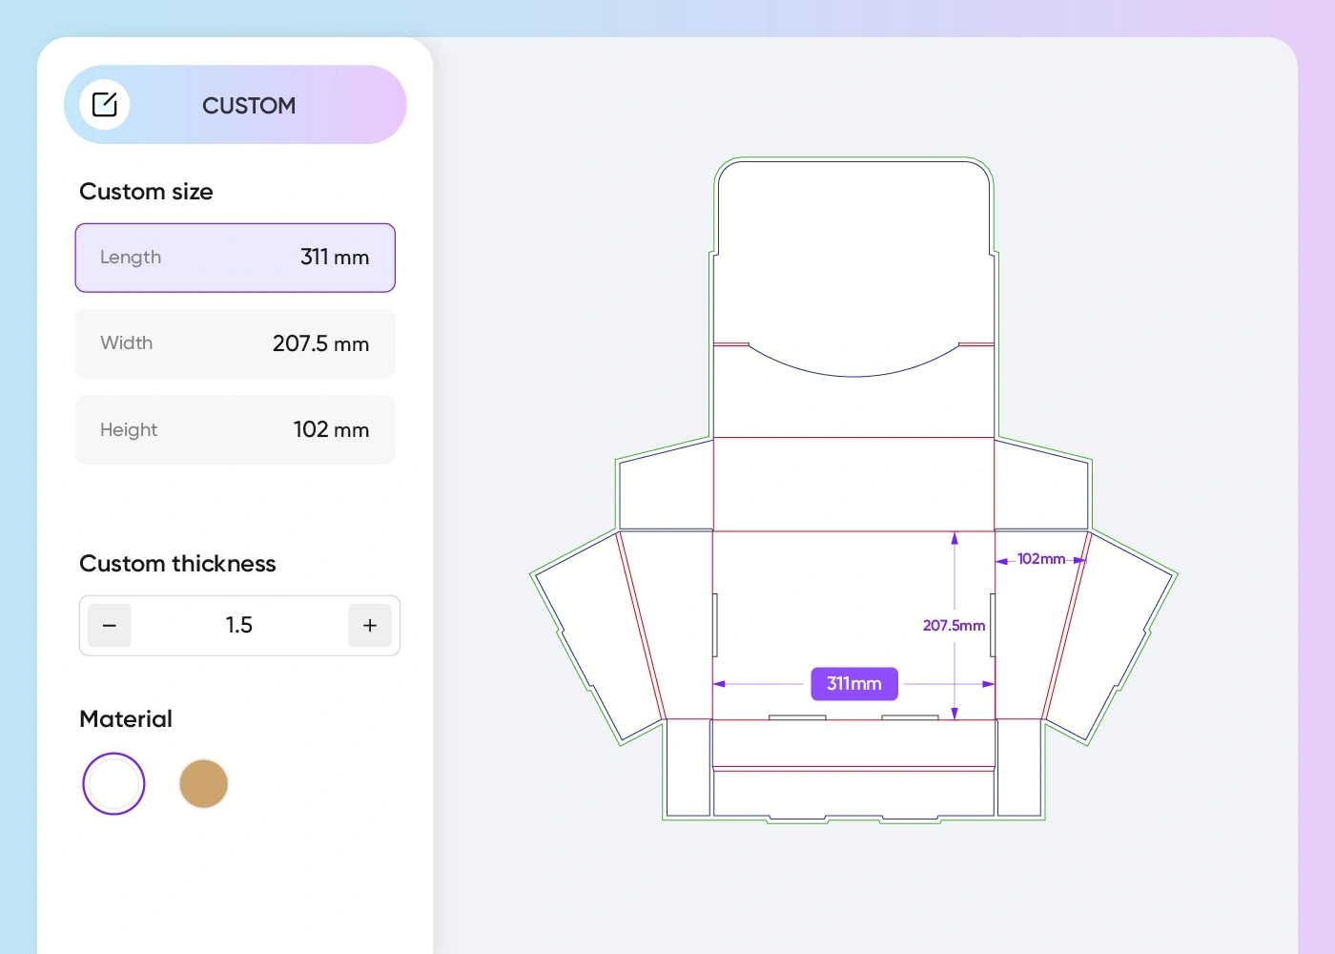Click the Width field showing 207.5 mm

click(235, 343)
